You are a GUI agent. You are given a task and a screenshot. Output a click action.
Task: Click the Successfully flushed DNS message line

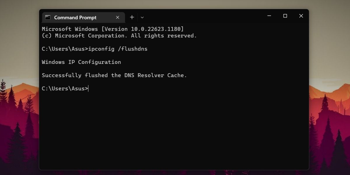pyautogui.click(x=115, y=75)
